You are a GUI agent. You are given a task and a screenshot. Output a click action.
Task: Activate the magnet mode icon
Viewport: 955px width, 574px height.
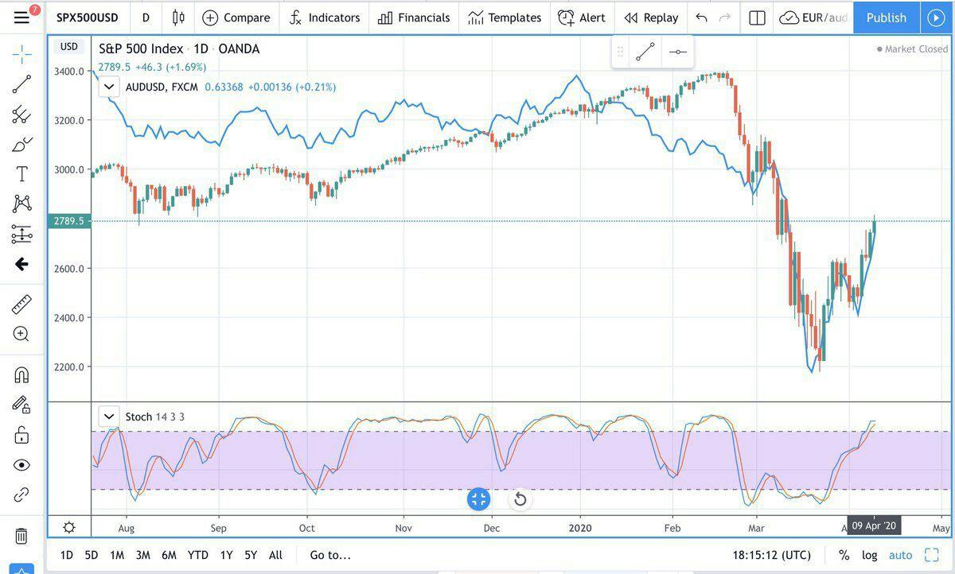click(21, 374)
